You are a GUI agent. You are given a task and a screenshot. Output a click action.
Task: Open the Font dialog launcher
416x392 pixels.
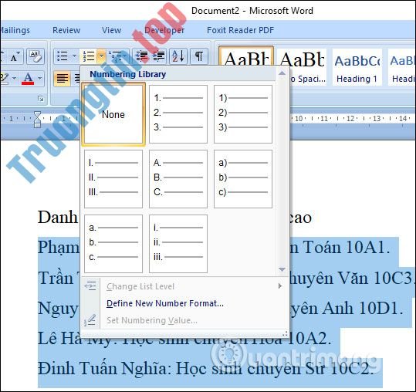[41, 99]
